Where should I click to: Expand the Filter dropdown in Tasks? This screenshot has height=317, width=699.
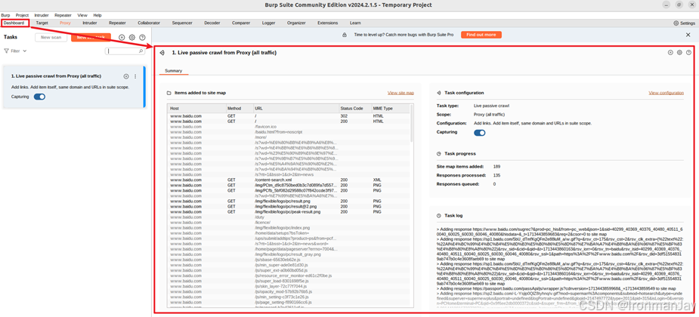(16, 51)
